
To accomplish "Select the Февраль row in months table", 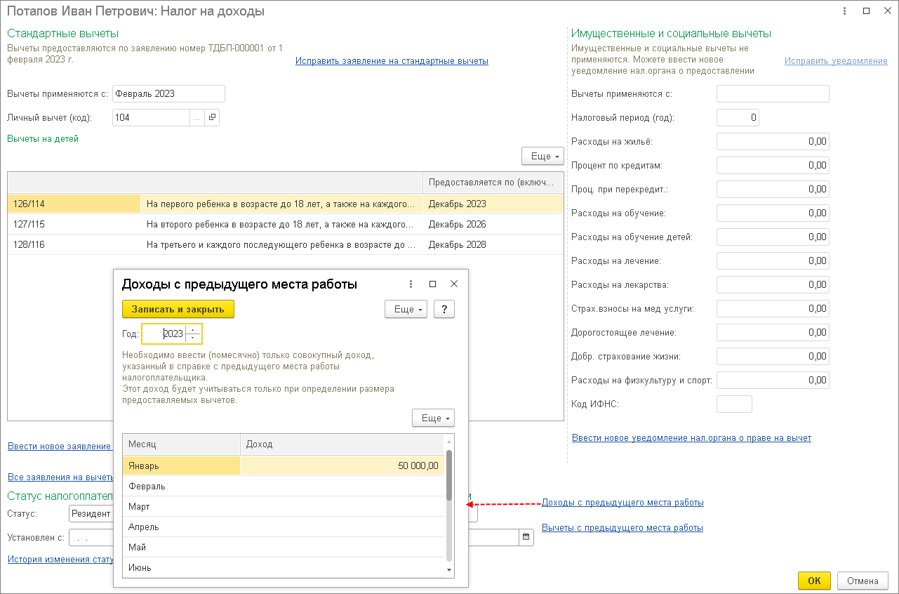I will point(284,486).
